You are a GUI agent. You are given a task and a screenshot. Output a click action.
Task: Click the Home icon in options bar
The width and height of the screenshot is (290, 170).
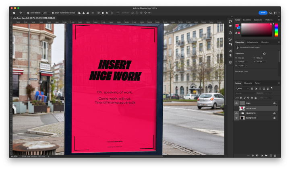tap(14, 13)
